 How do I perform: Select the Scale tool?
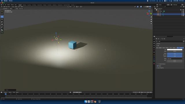click(2, 22)
